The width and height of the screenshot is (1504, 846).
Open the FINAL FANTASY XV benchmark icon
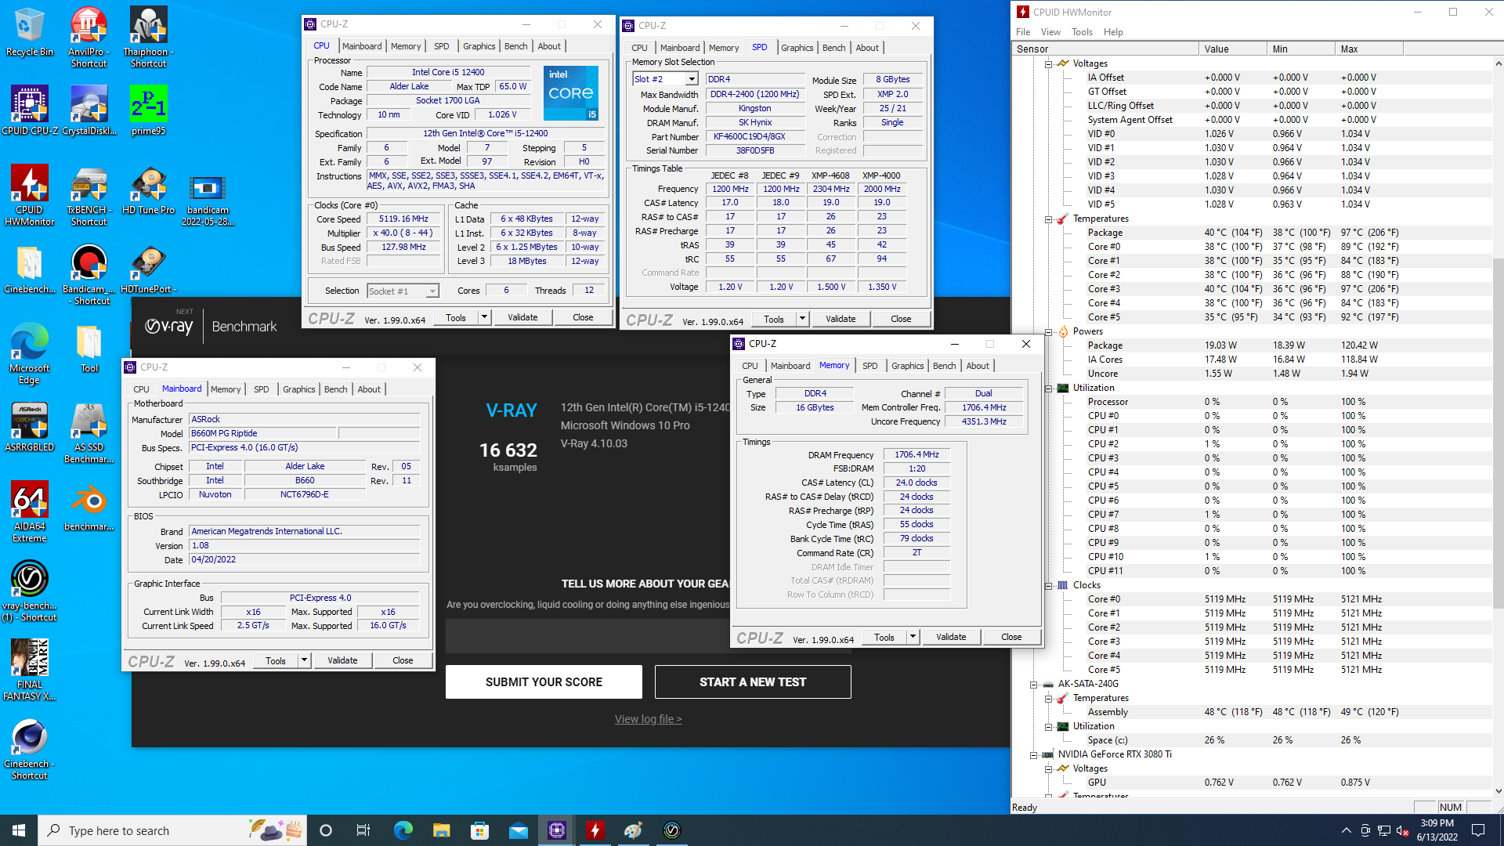29,670
